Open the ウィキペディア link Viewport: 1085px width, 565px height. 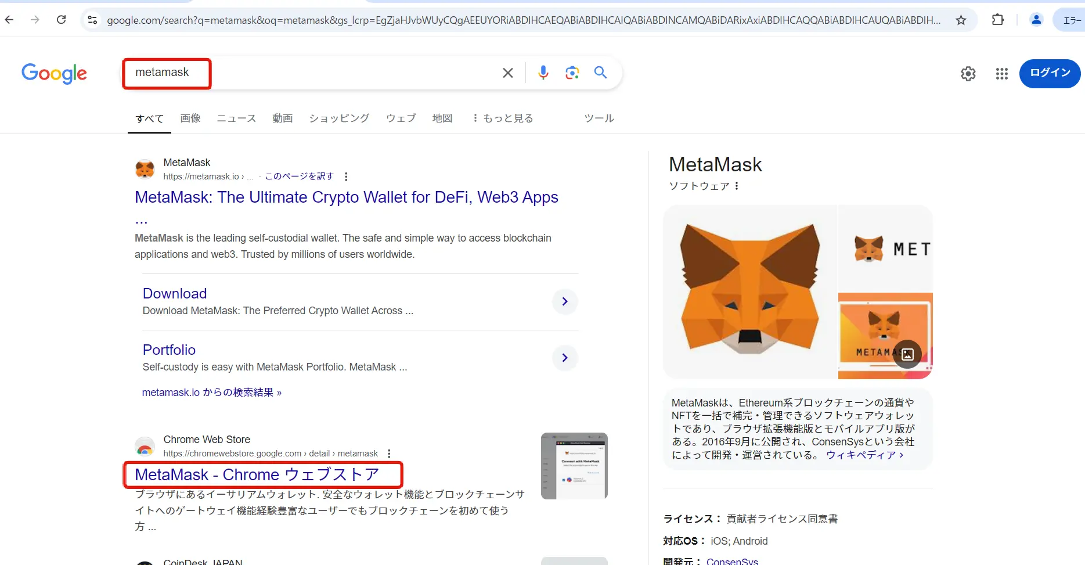(x=864, y=455)
